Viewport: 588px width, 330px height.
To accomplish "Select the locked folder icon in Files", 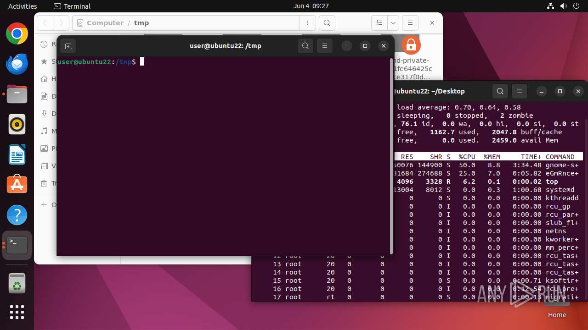I will [411, 45].
